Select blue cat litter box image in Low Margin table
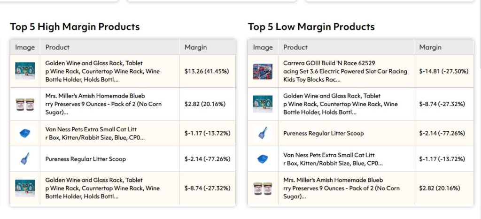 point(263,159)
